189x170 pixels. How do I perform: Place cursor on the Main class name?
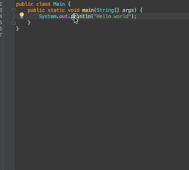pyautogui.click(x=59, y=4)
